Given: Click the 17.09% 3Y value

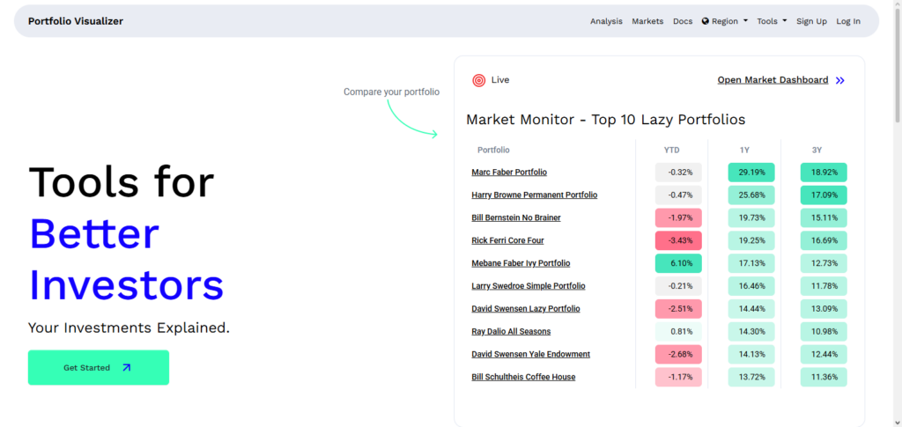Looking at the screenshot, I should click(x=824, y=195).
